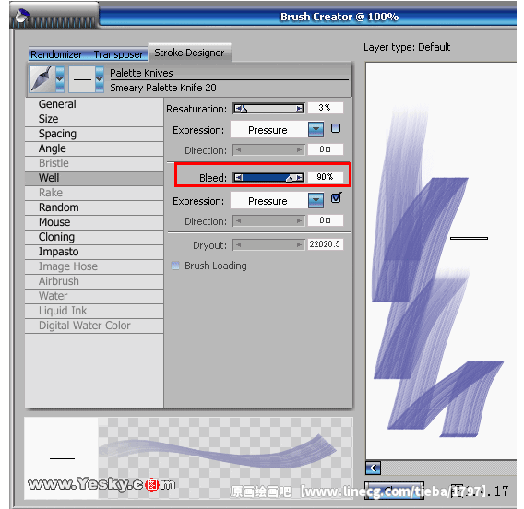Click the scroll left arrow below the canvas
Screen dimensions: 524x509
(374, 468)
